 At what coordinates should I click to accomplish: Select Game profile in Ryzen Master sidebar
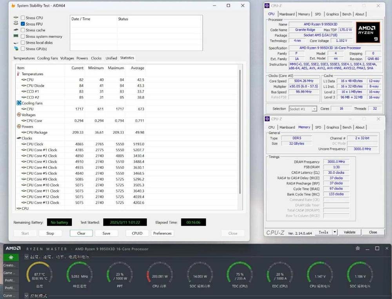click(x=9, y=273)
